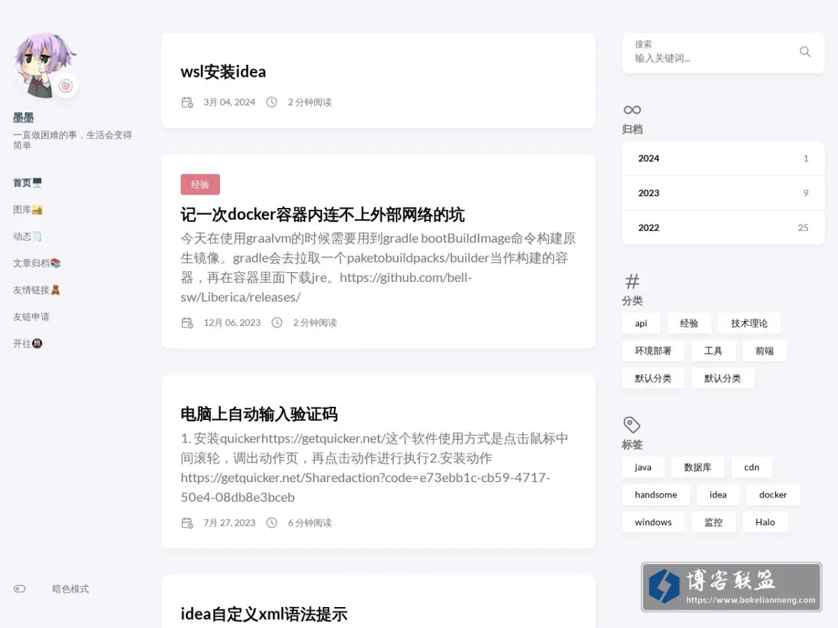Open 图库 gallery menu item
The height and width of the screenshot is (628, 838).
coord(27,209)
